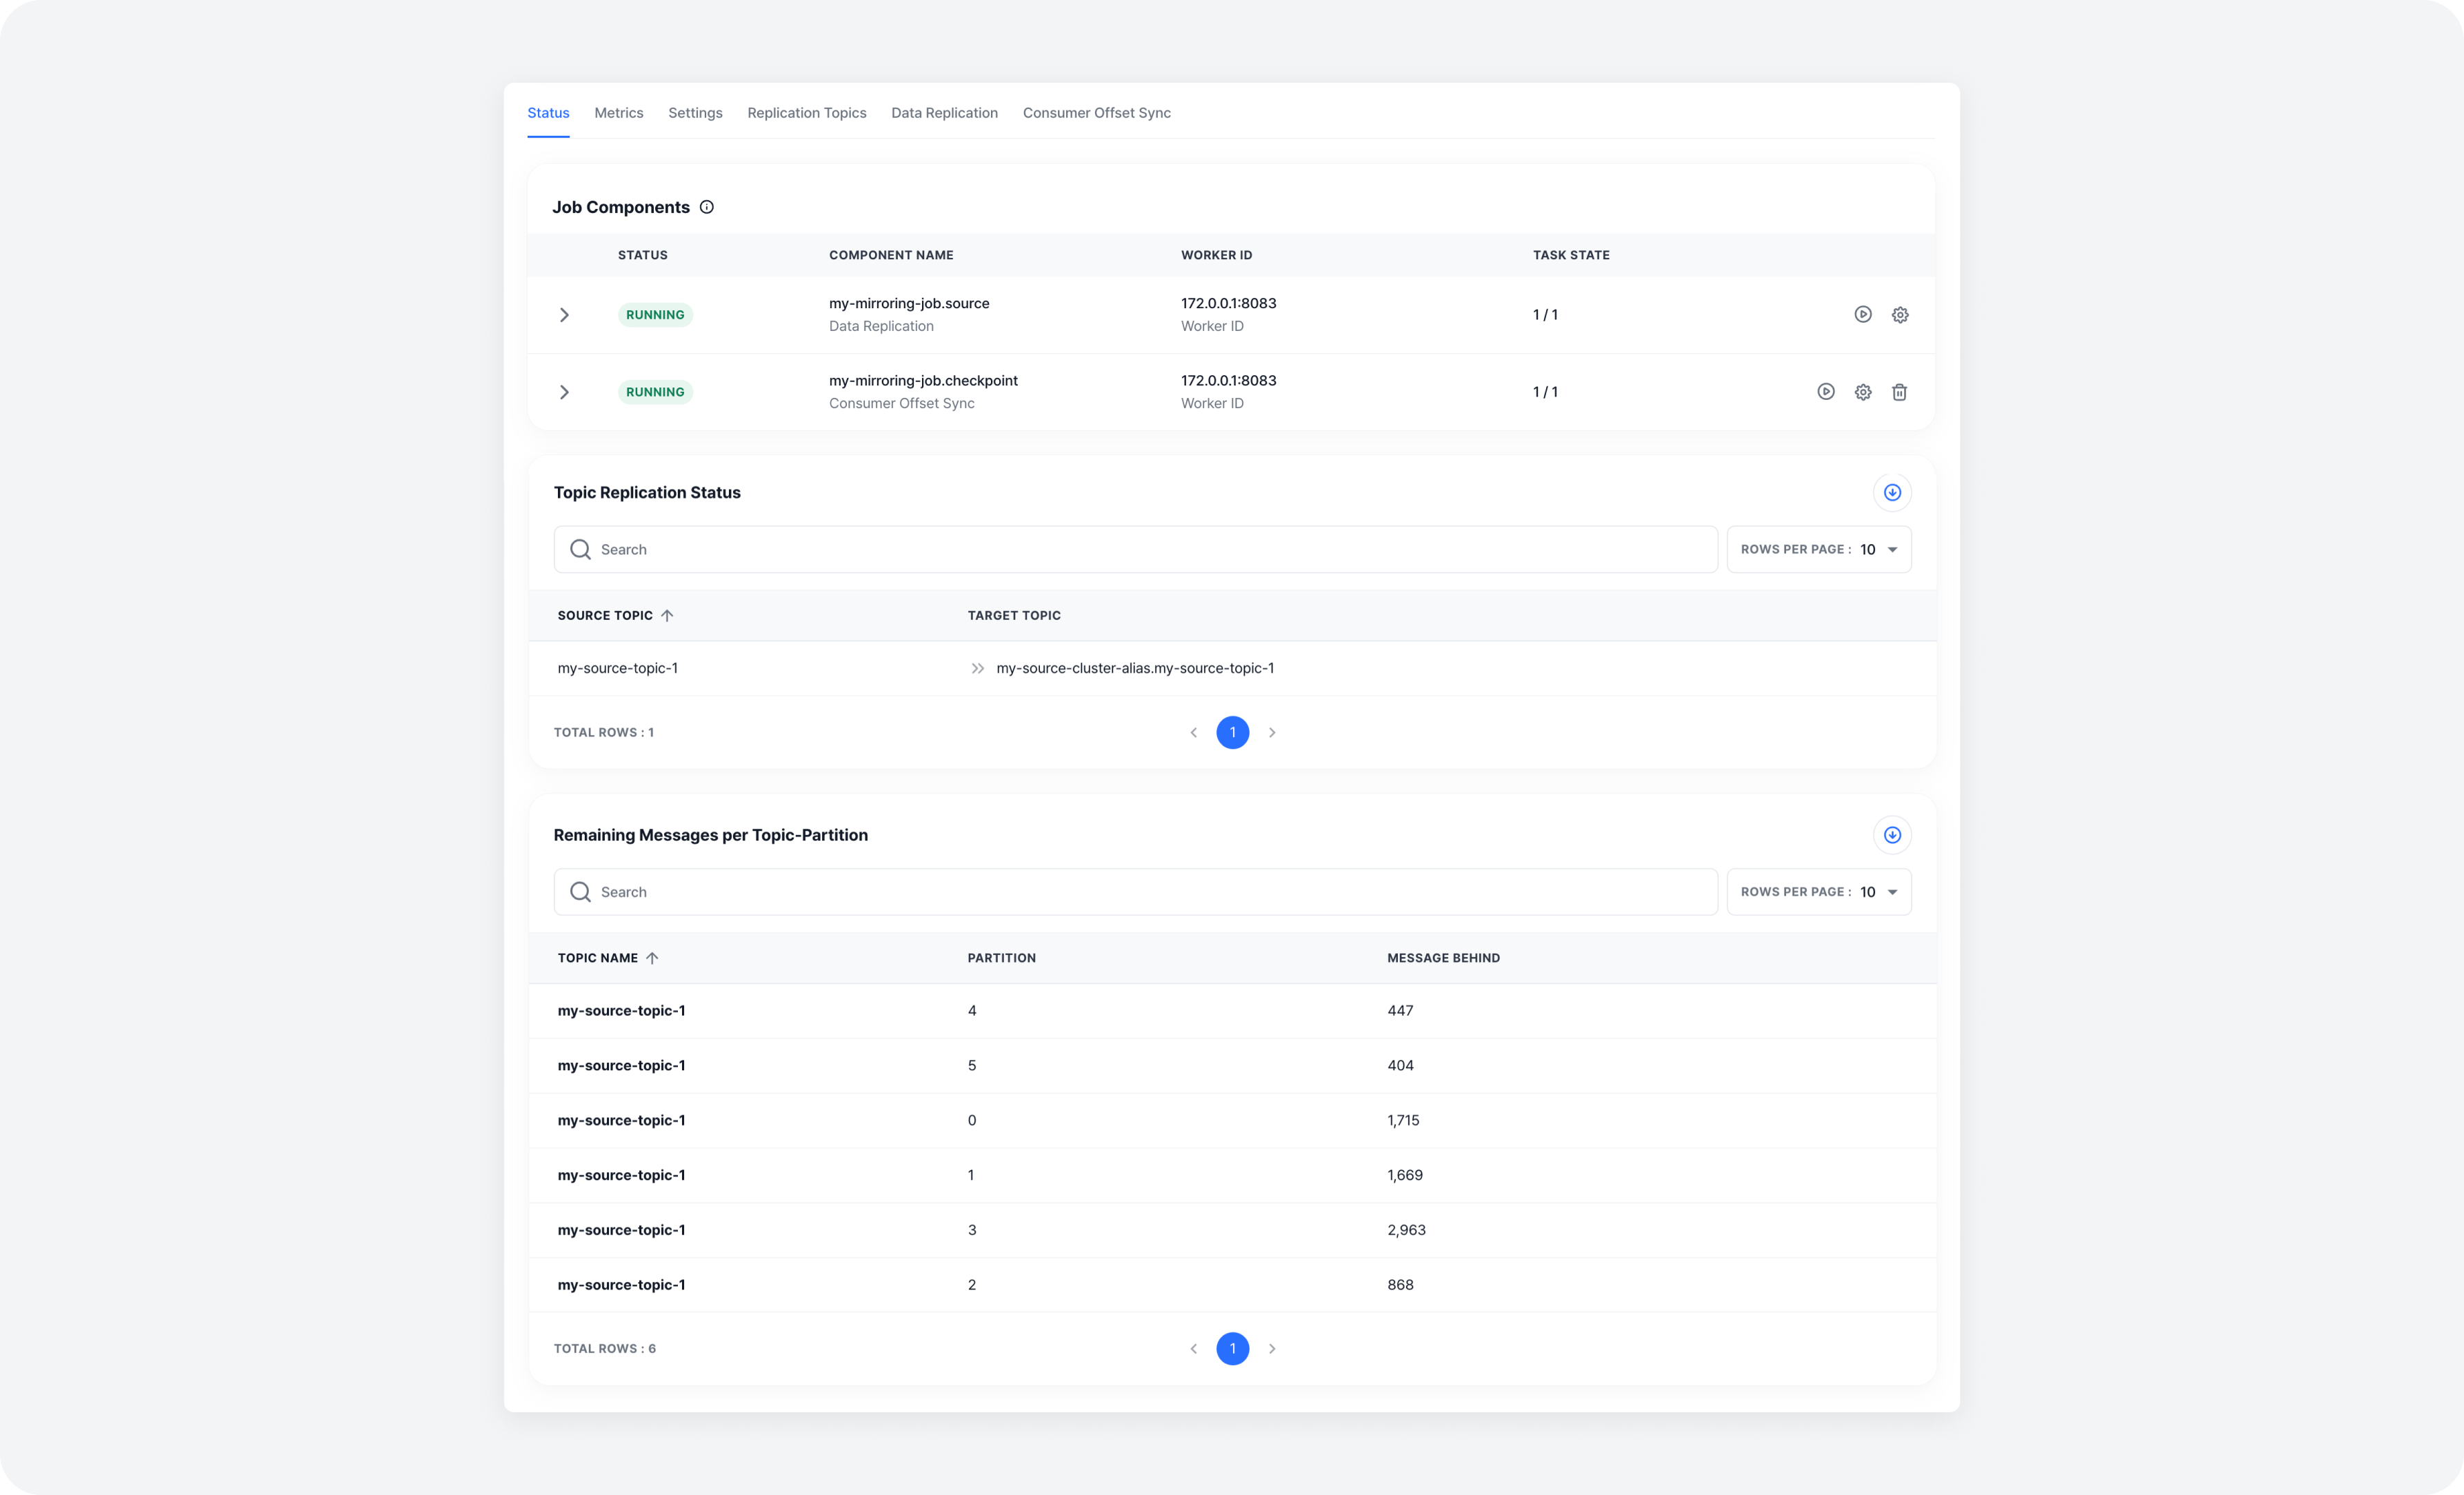
Task: Open the Settings tab
Action: coord(695,113)
